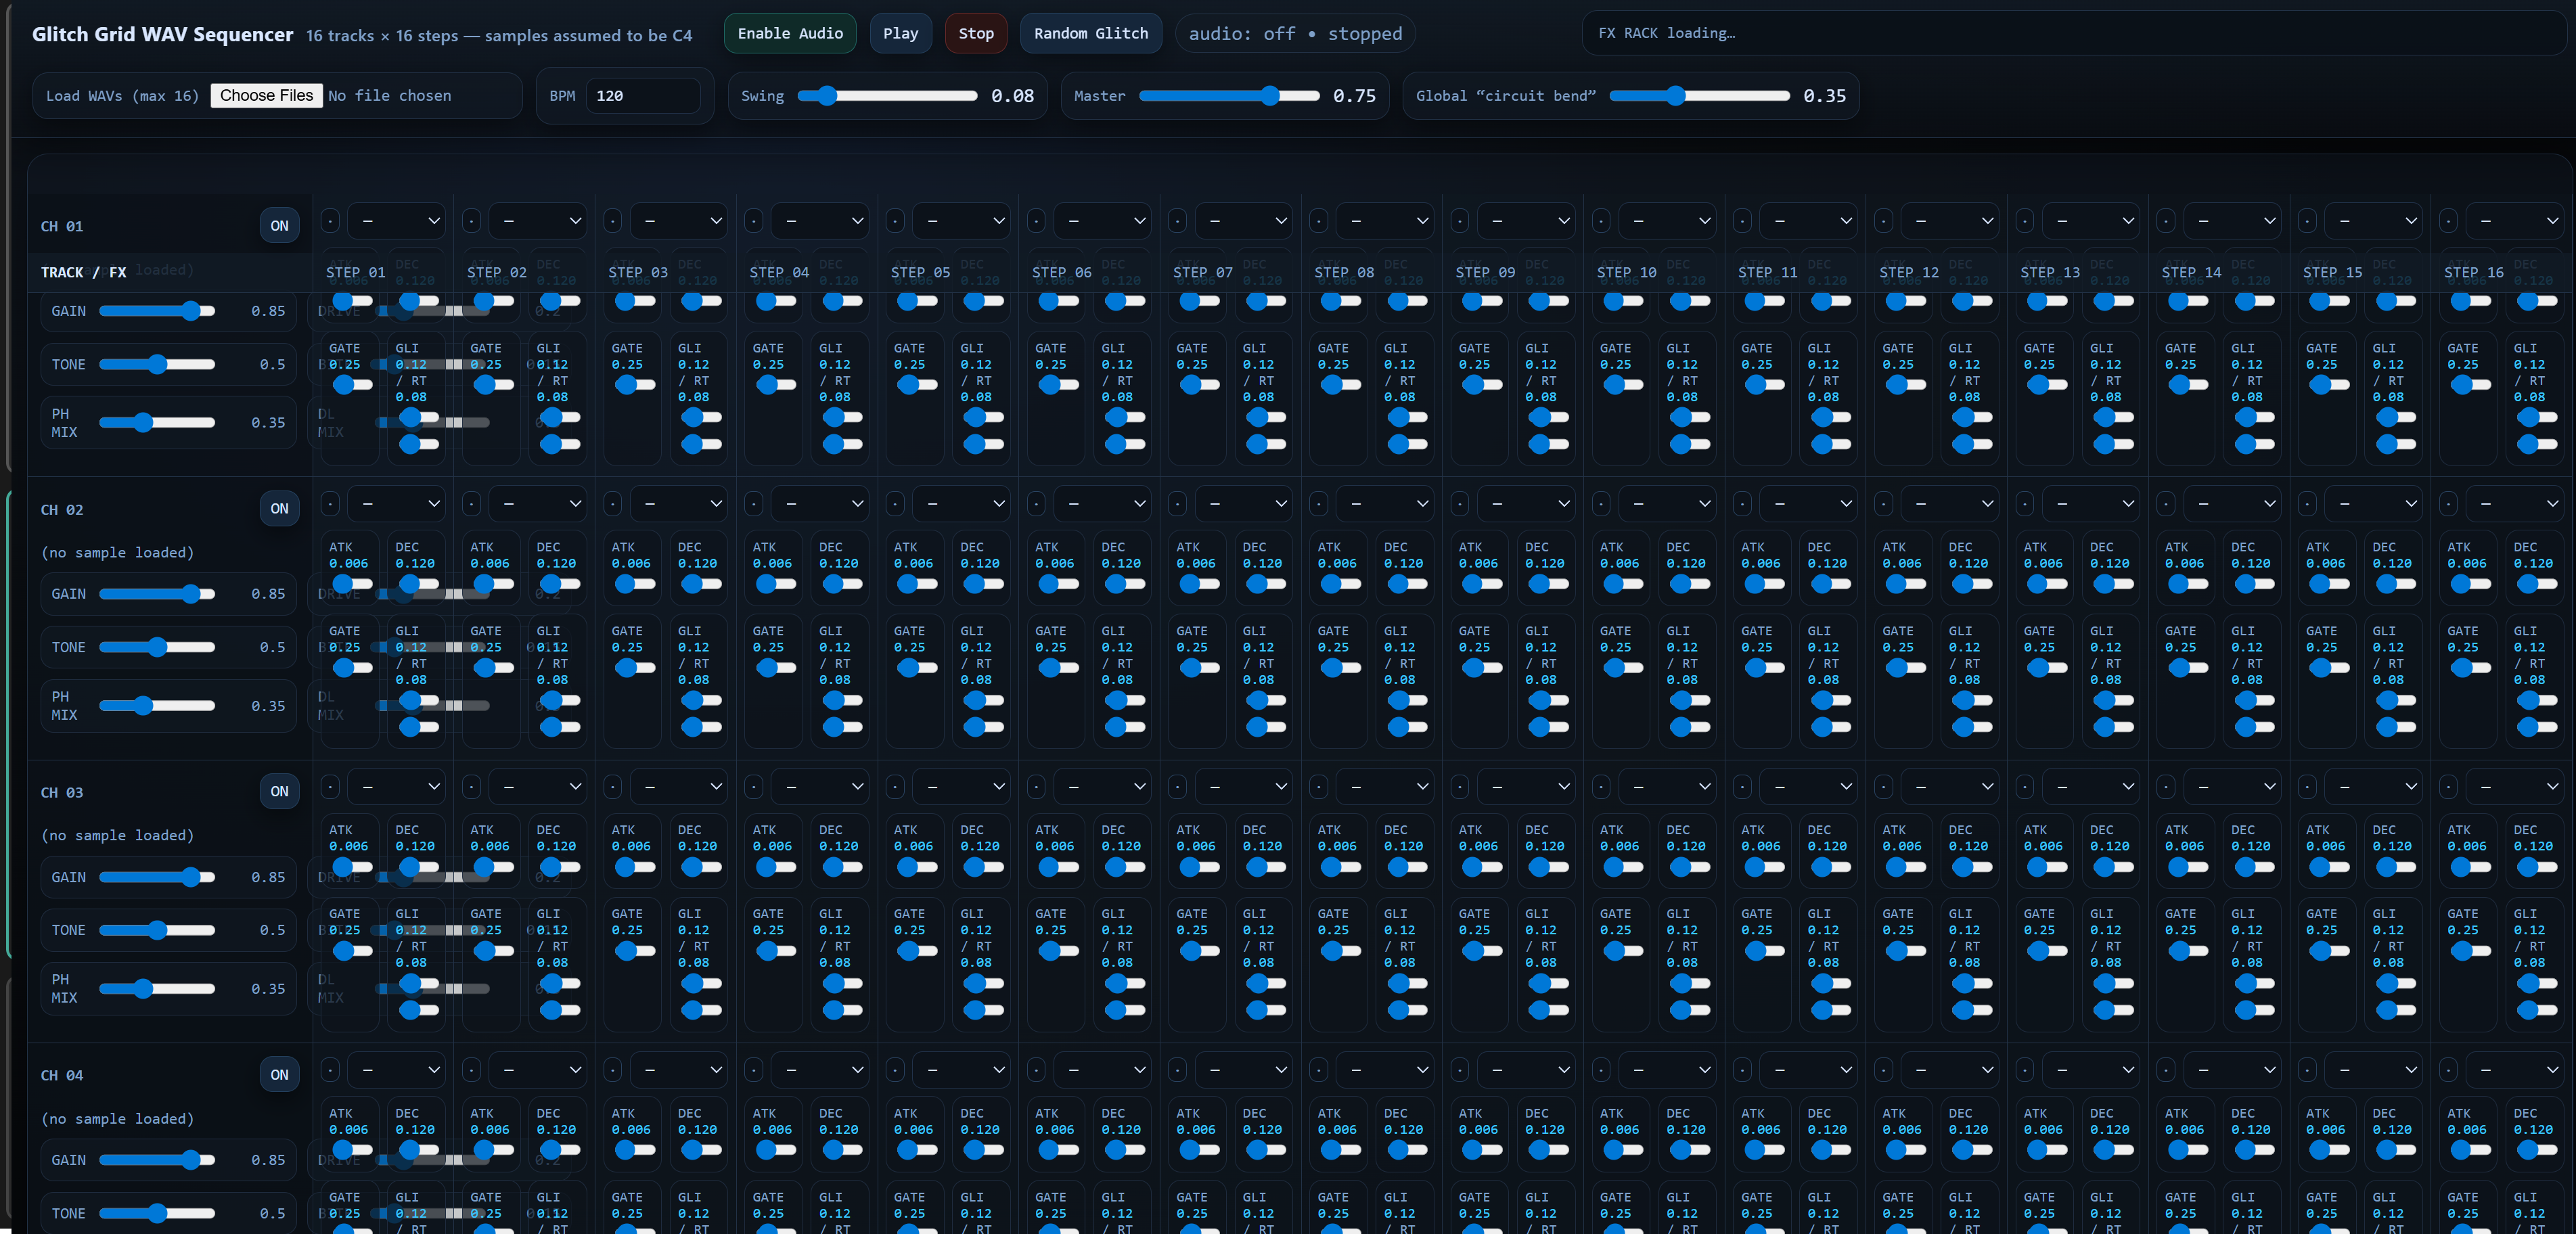Click the CH 03 TONE slider

157,930
